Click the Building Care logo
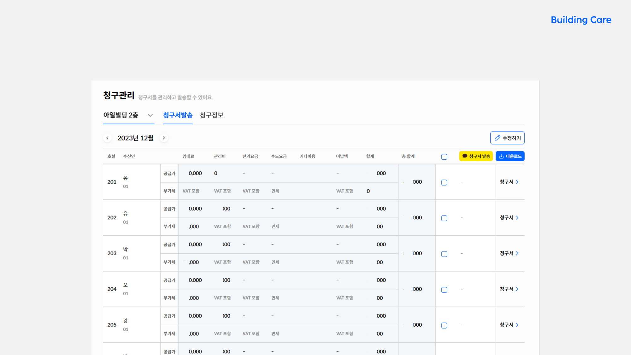Image resolution: width=631 pixels, height=355 pixels. click(581, 20)
